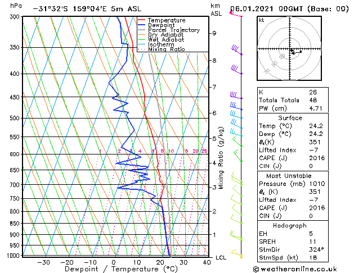Click the yellow wind barb near 1000 hPa
This screenshot has width=354, height=273.
[x=236, y=253]
